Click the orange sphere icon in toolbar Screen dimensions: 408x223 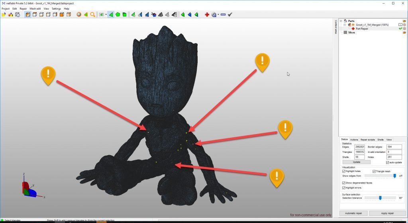tap(79, 14)
